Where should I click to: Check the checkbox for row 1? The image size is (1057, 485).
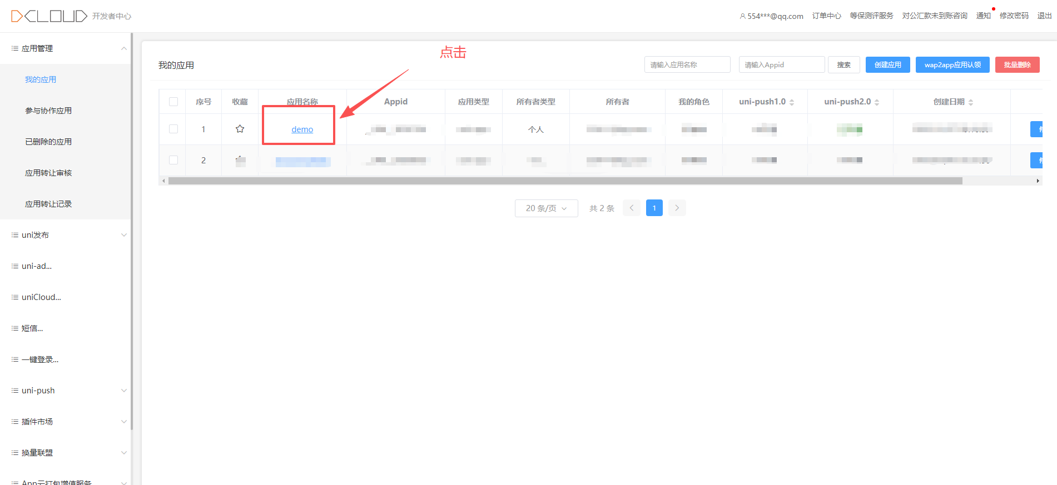[173, 129]
